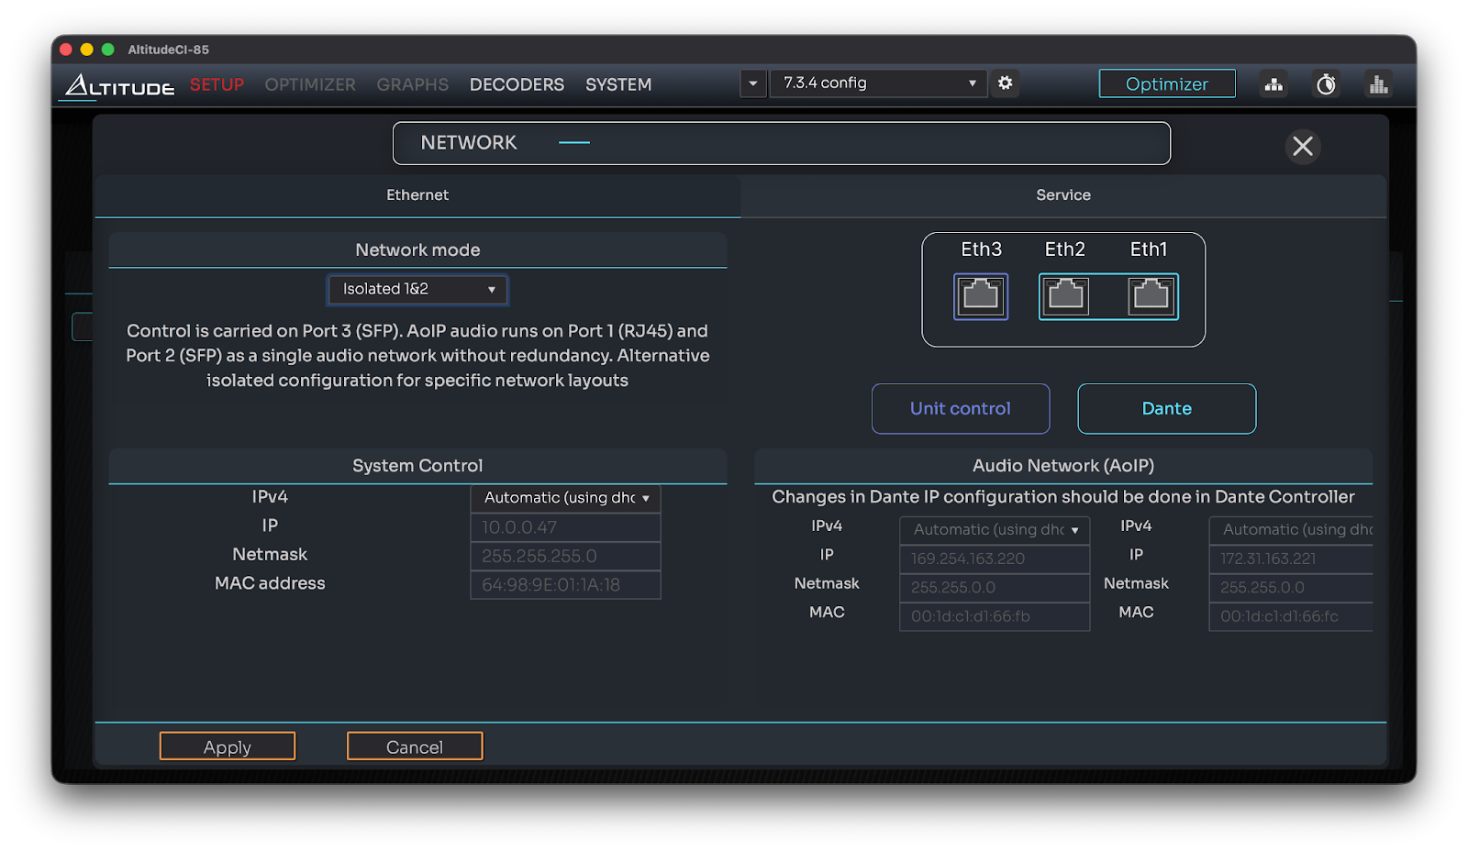Close the Network panel with X
Viewport: 1468px width, 852px height.
coord(1303,146)
